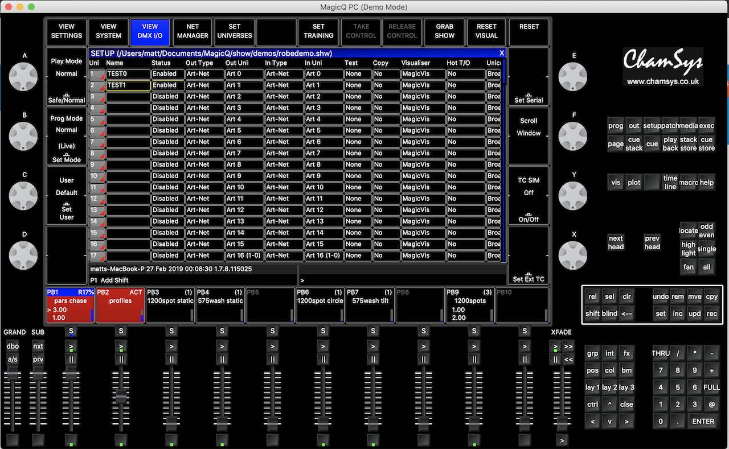Click encoder Y knob
Image resolution: width=729 pixels, height=449 pixels.
[574, 195]
